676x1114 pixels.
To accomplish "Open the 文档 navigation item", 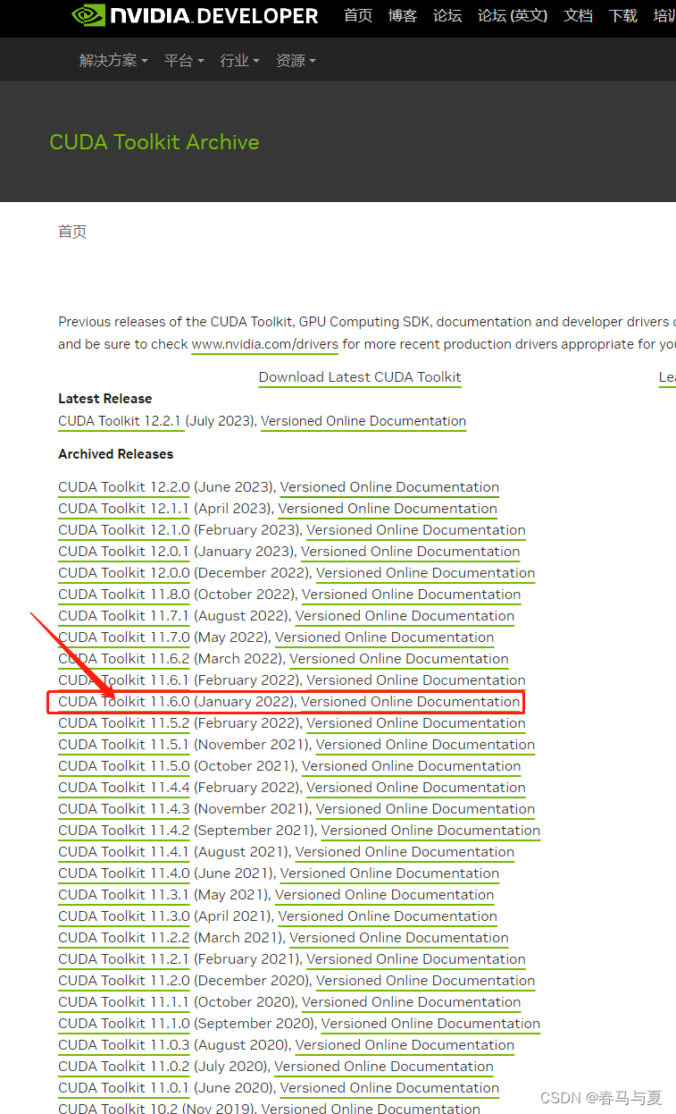I will point(579,16).
